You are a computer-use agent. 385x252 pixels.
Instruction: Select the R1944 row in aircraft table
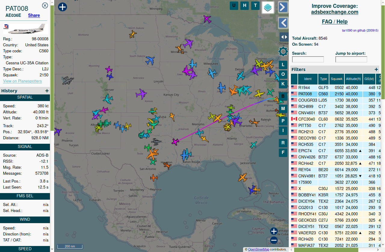(x=336, y=88)
